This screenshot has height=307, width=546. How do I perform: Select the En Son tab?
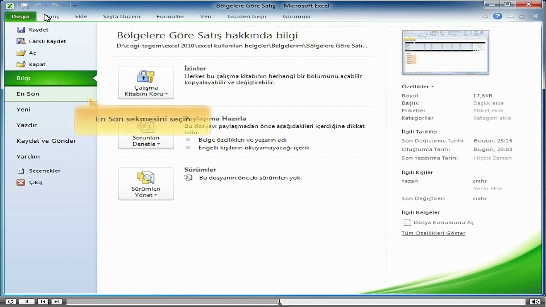click(x=51, y=94)
